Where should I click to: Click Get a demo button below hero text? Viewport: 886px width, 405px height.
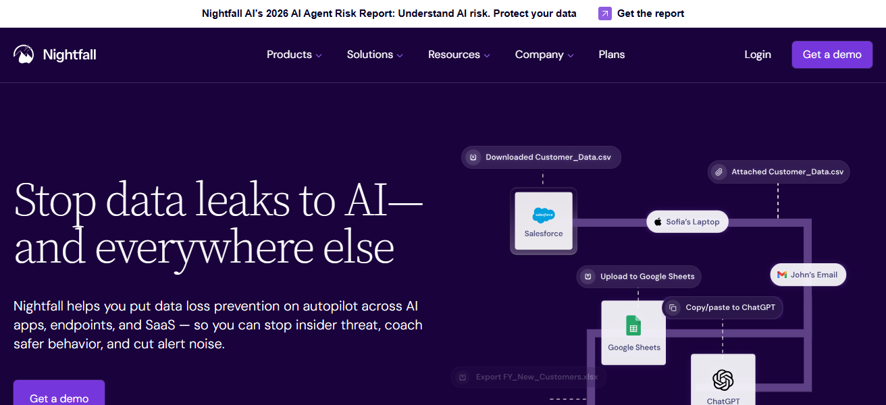(59, 393)
